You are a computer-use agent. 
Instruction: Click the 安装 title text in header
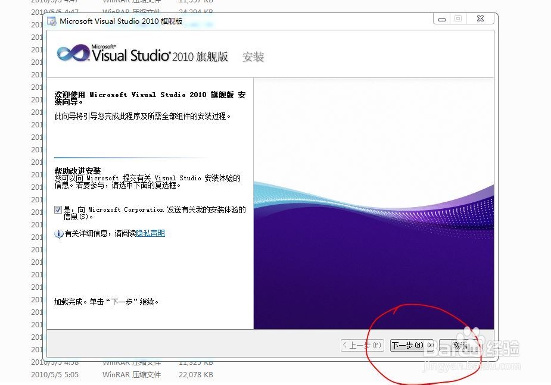pyautogui.click(x=253, y=57)
